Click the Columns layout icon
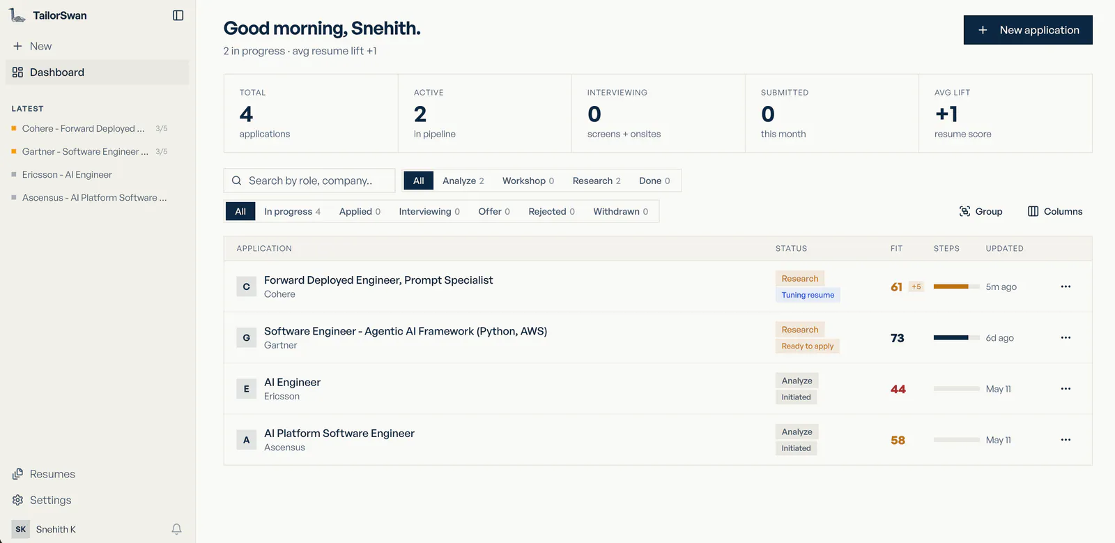This screenshot has width=1115, height=543. (1033, 211)
